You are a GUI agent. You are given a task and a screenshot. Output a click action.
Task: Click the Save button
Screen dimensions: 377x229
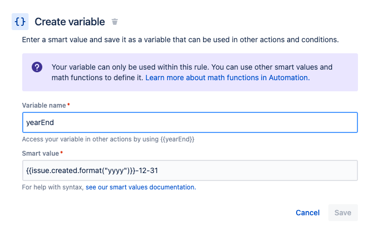coord(343,213)
